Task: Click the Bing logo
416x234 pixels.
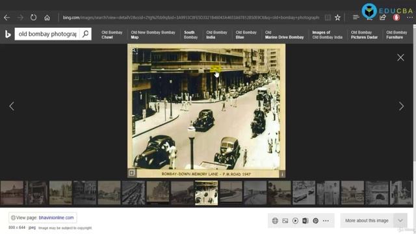Action: coord(8,34)
